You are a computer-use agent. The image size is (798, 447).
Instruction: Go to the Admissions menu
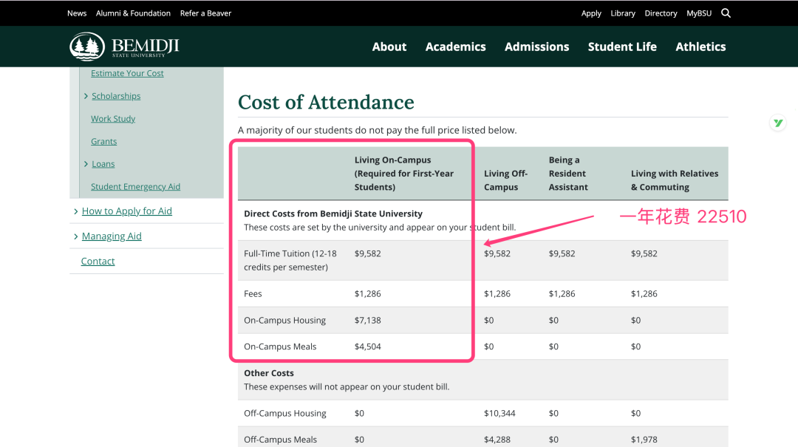coord(536,47)
